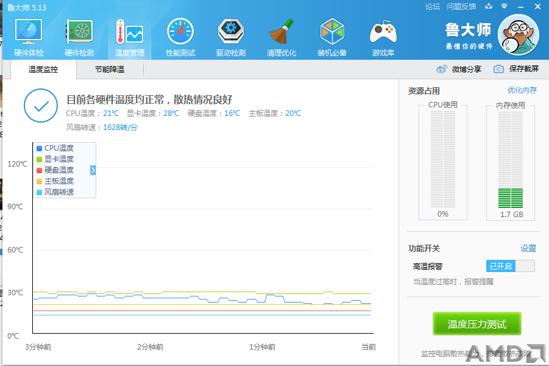Open the 驱动检测 driver detection section

tap(231, 38)
